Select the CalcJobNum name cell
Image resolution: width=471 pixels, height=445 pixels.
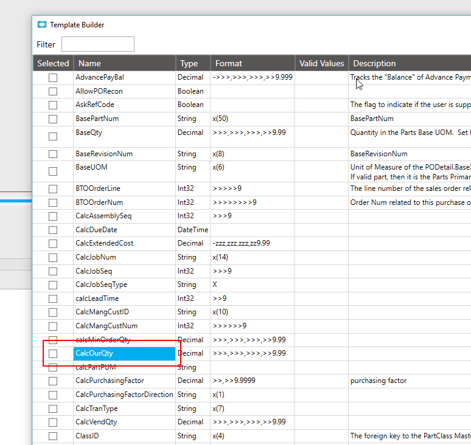click(125, 258)
